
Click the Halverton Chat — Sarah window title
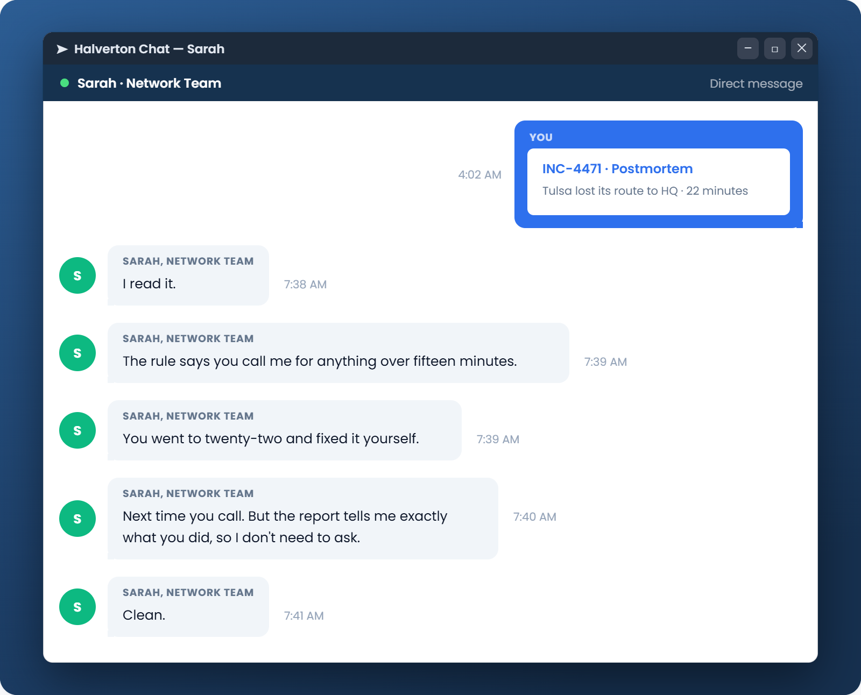(149, 49)
